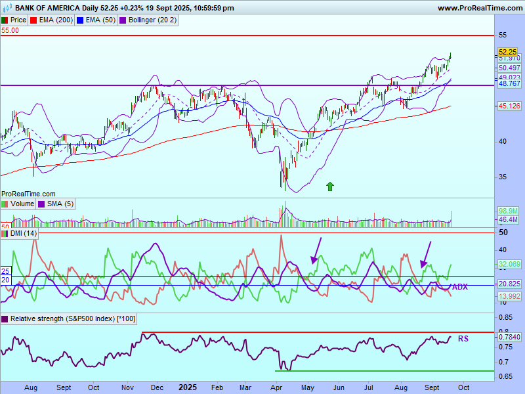Viewport: 525px width, 394px height.
Task: Click the Price legend candle icon
Action: 5,20
